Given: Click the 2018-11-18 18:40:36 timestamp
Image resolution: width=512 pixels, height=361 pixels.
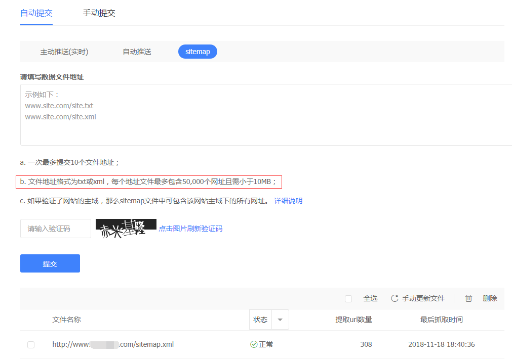Looking at the screenshot, I should tap(442, 344).
